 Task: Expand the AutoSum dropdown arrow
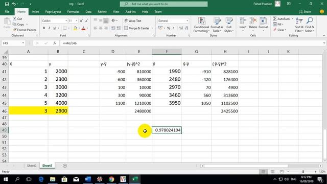tap(292, 19)
